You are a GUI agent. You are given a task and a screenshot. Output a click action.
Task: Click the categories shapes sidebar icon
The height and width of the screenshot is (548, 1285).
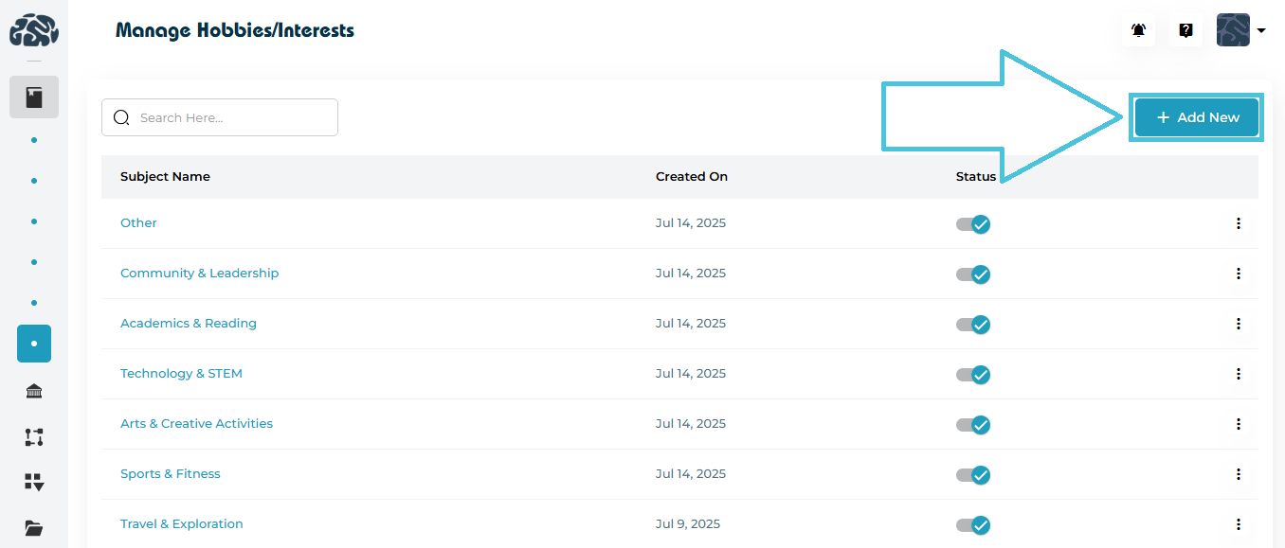point(34,483)
